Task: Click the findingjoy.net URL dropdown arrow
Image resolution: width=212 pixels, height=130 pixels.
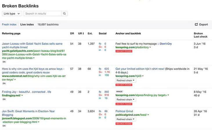Action: click(x=22, y=95)
